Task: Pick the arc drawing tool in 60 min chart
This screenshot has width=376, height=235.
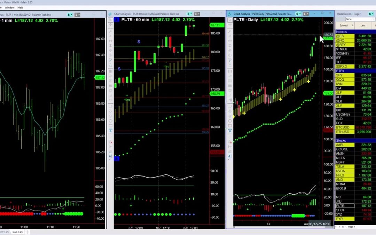Action: tap(110, 106)
